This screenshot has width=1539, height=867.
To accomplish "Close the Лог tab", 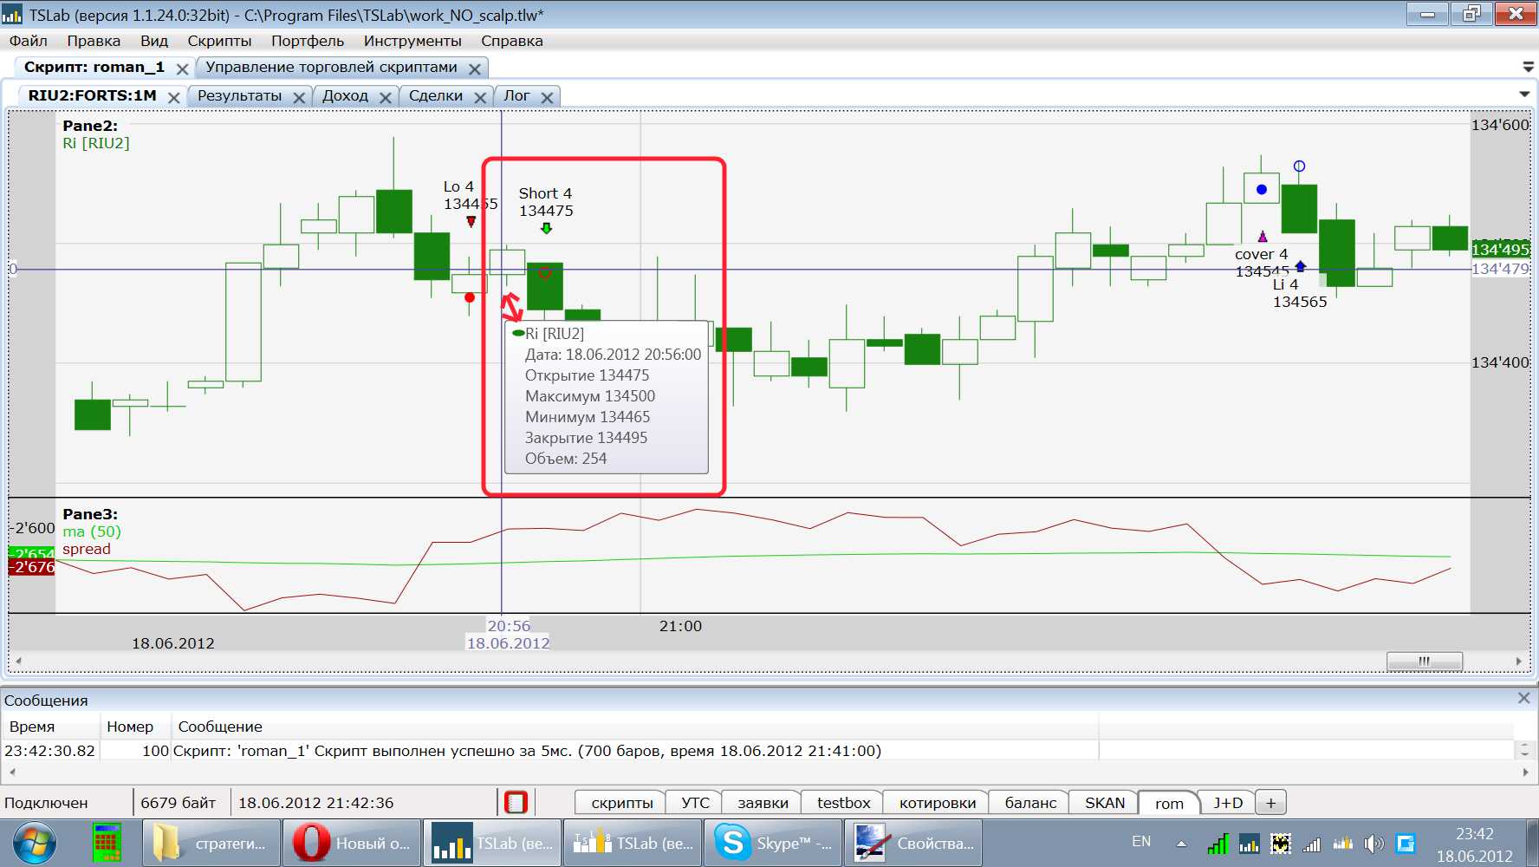I will 547,97.
